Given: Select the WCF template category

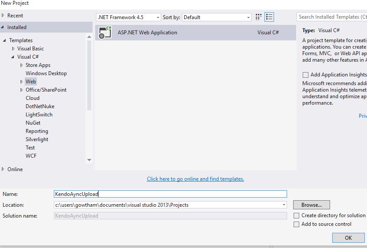Looking at the screenshot, I should click(x=31, y=156).
